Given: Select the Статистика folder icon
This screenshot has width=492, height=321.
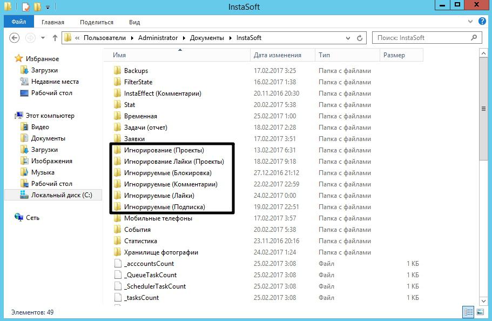Looking at the screenshot, I should tap(117, 240).
